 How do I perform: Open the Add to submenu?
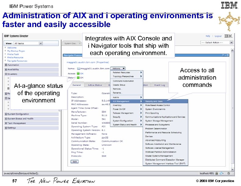[x=127, y=97]
